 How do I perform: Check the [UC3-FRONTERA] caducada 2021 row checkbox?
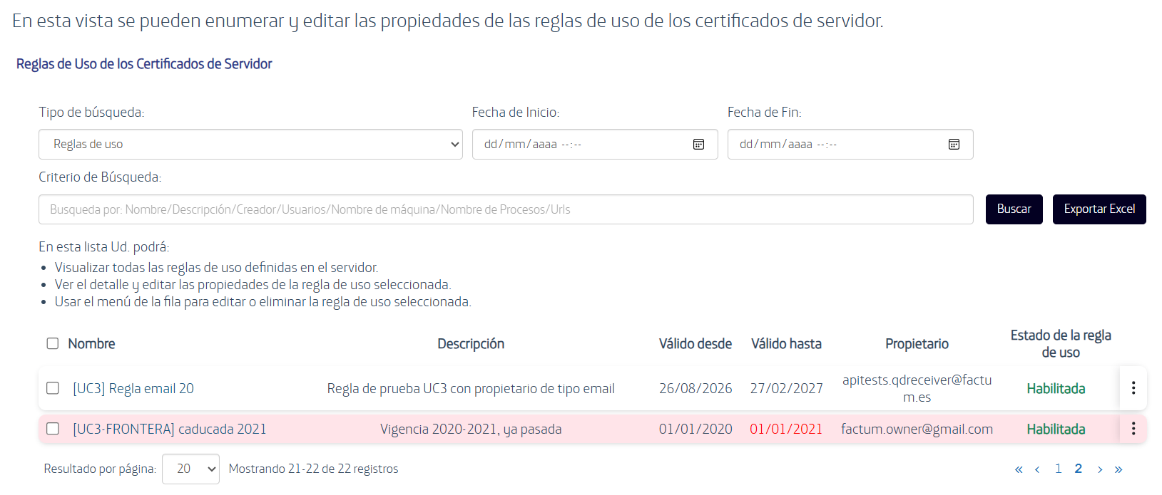[53, 429]
